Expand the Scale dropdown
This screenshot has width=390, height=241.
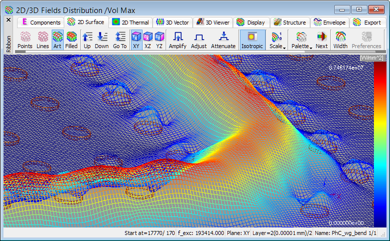point(277,40)
